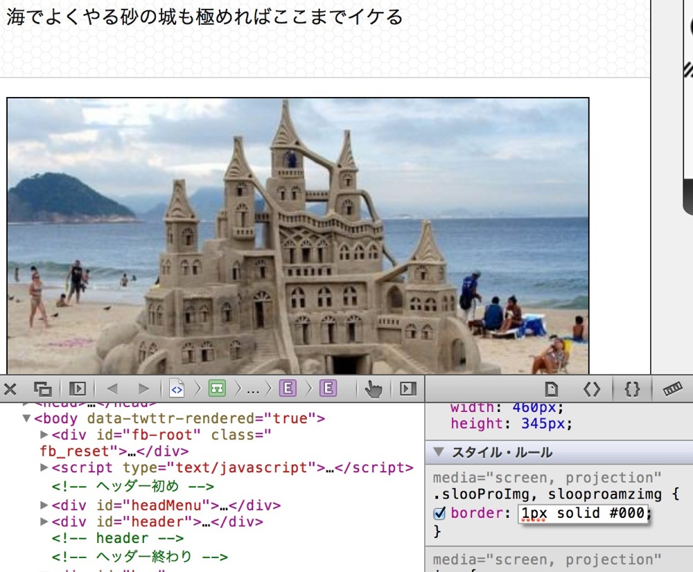This screenshot has width=693, height=572.
Task: Open the layout metrics ruler icon
Action: coord(673,389)
